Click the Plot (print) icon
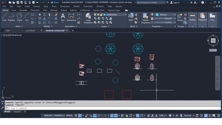 (33, 2)
